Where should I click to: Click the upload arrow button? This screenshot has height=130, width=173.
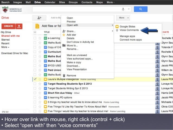pos(19,26)
